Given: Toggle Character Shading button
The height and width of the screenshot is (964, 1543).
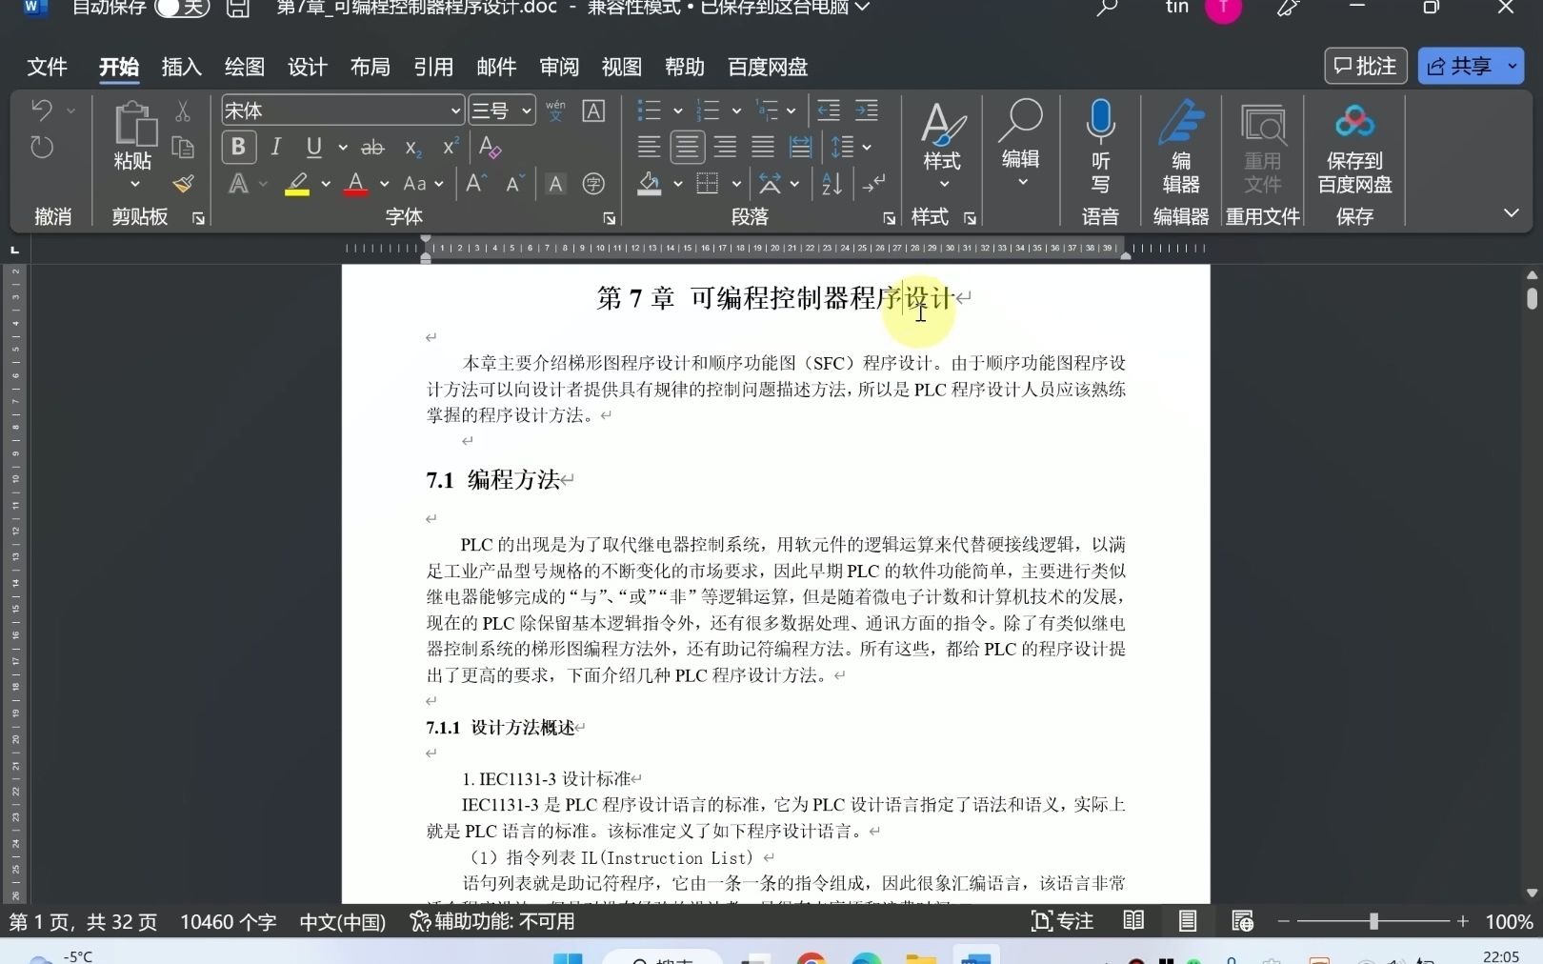Looking at the screenshot, I should (x=555, y=184).
